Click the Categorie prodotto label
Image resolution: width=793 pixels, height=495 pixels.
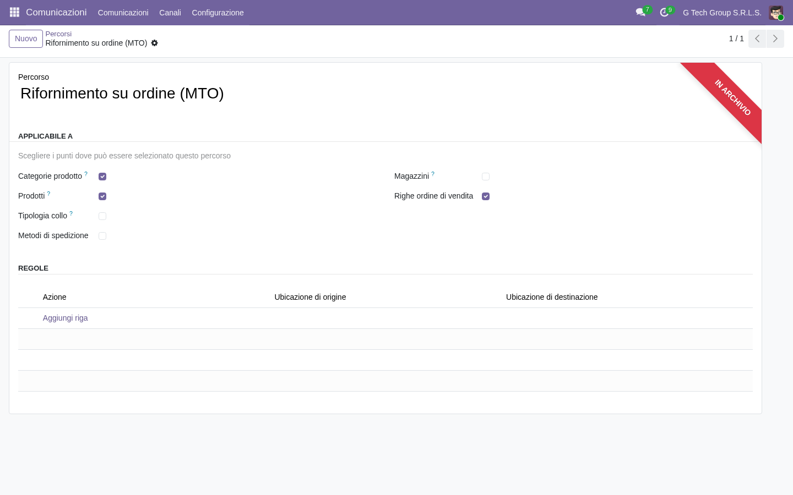(x=50, y=176)
